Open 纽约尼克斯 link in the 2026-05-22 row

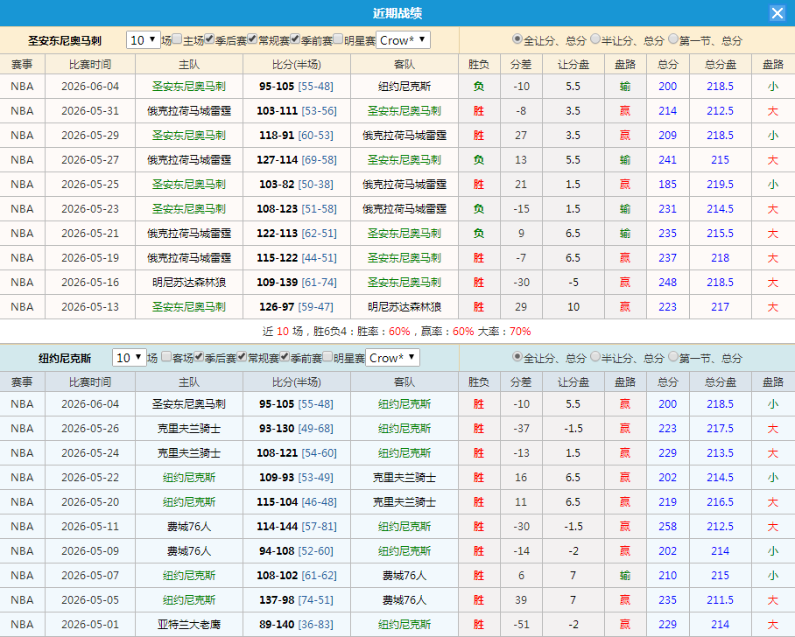coord(189,478)
